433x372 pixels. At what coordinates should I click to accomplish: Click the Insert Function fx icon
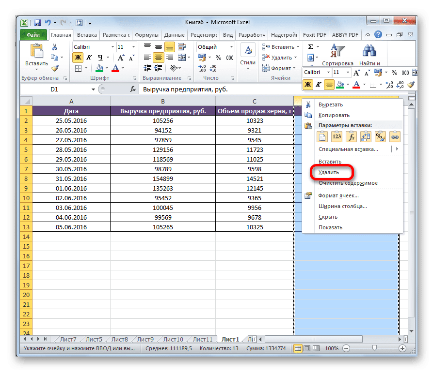coord(133,89)
